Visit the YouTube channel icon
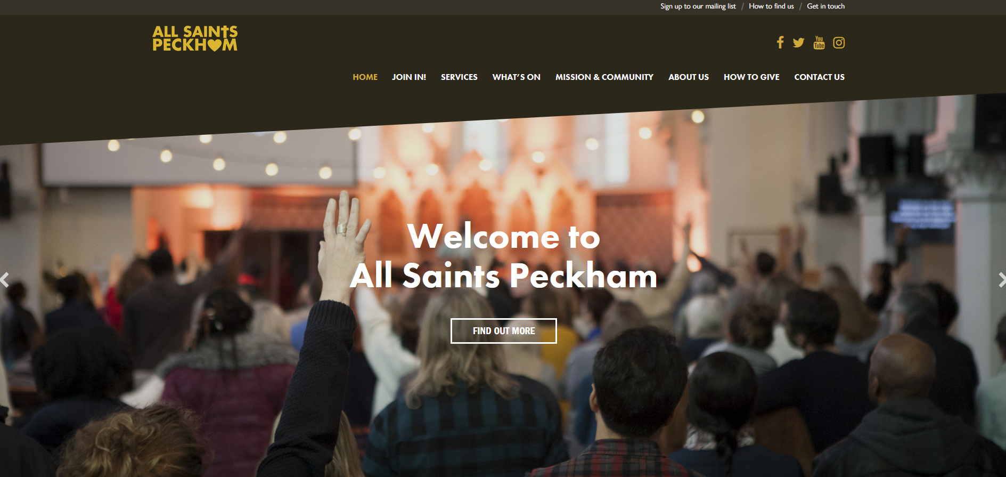 point(819,43)
